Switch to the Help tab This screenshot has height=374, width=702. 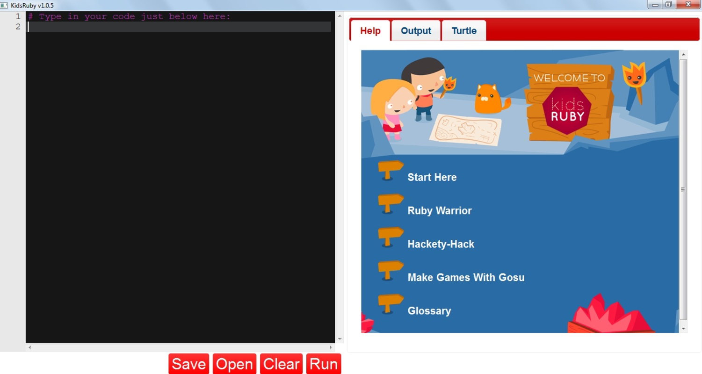point(370,31)
